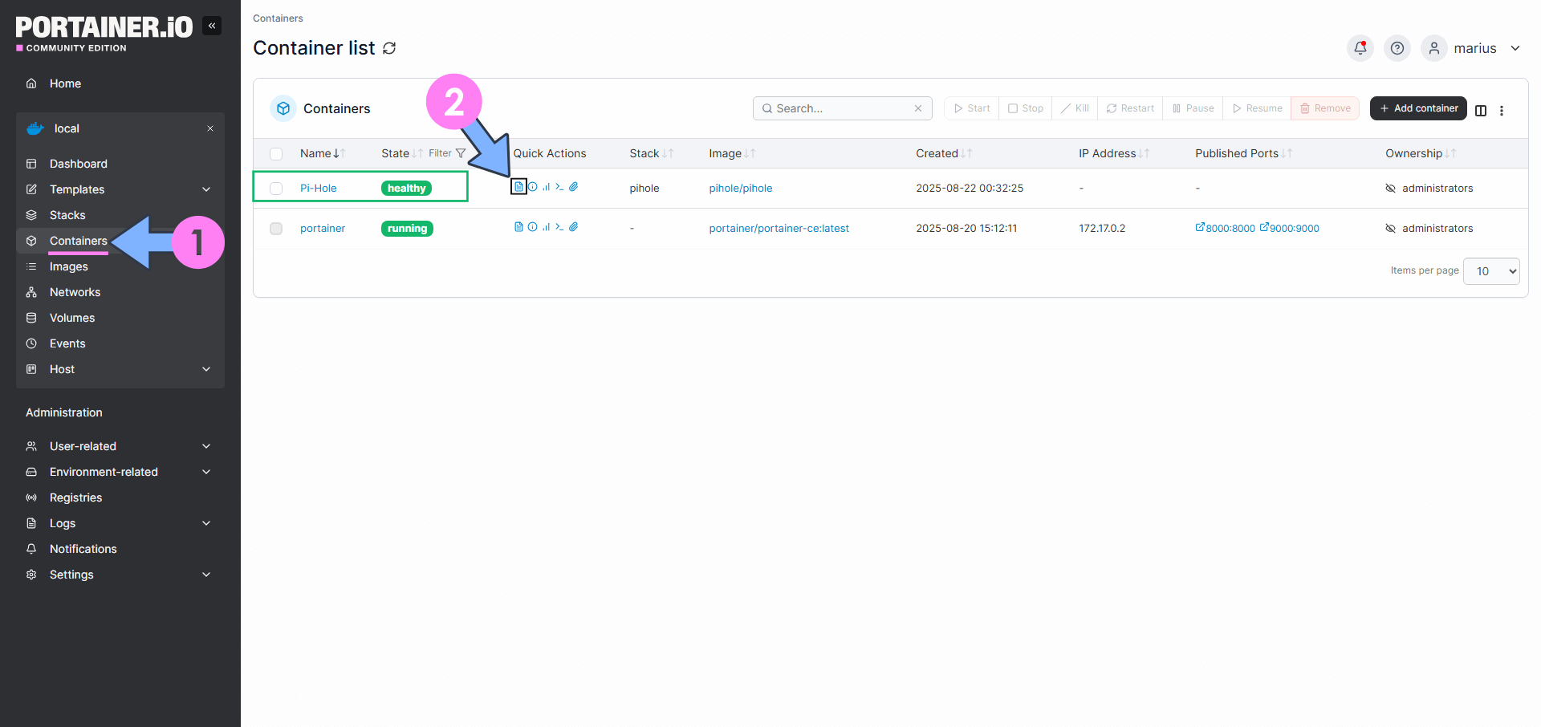Attach to the portainer container
1541x727 pixels.
(x=574, y=227)
